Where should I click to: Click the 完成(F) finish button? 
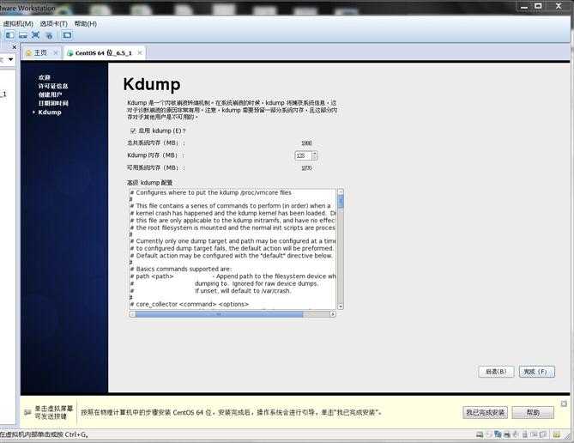tap(536, 372)
